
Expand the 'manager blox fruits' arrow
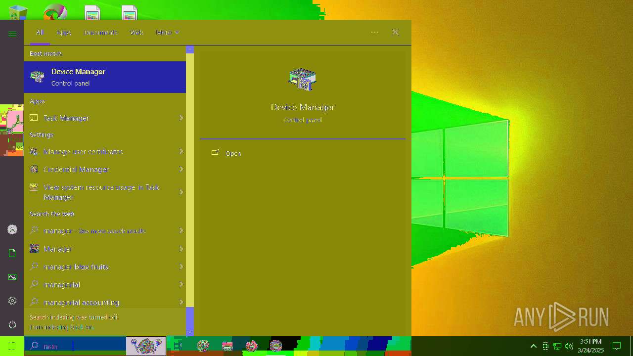point(181,267)
